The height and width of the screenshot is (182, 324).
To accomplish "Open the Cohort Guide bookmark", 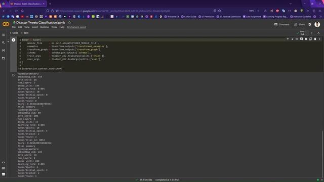I will click(188, 17).
